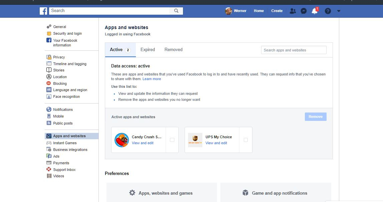Click View and edit for UPS My Choice

point(216,143)
